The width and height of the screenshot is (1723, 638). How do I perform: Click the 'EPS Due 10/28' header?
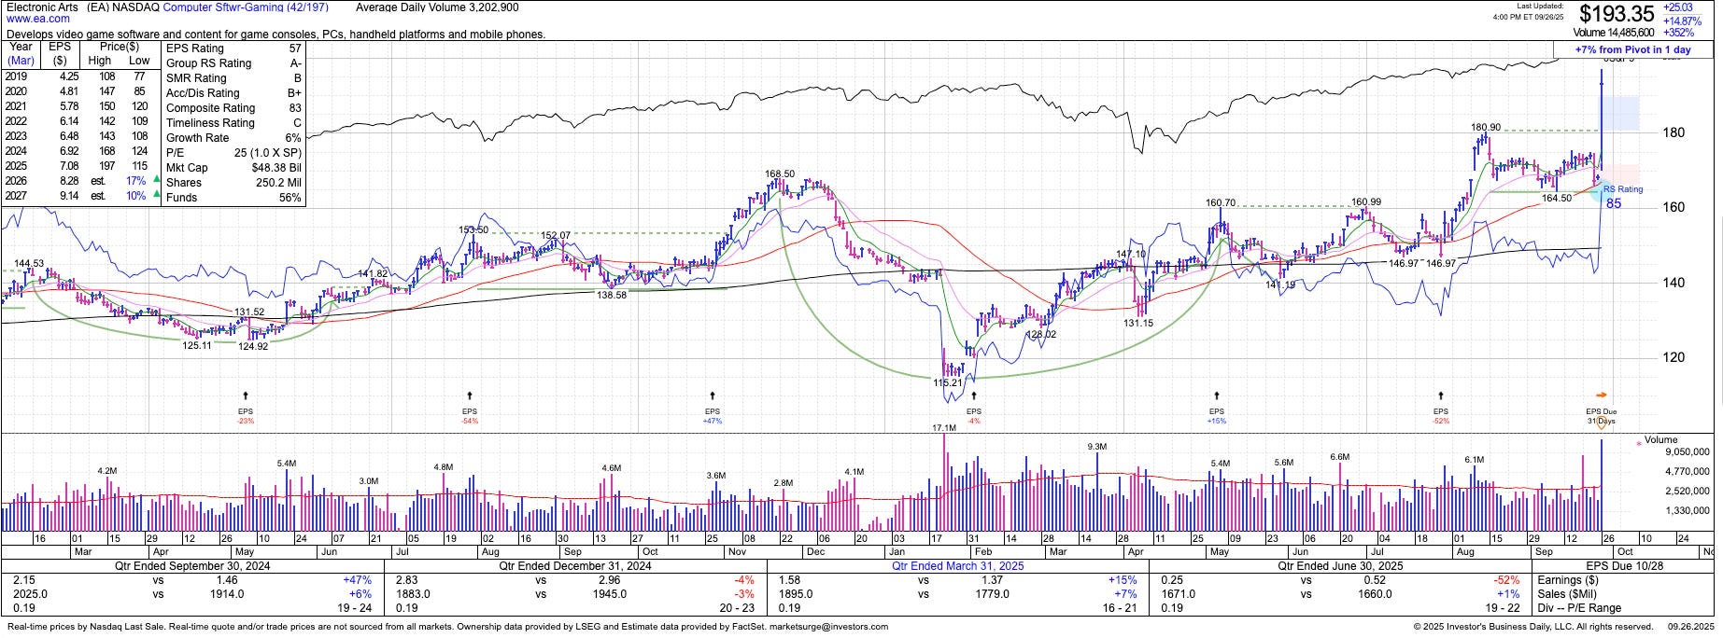[1623, 565]
